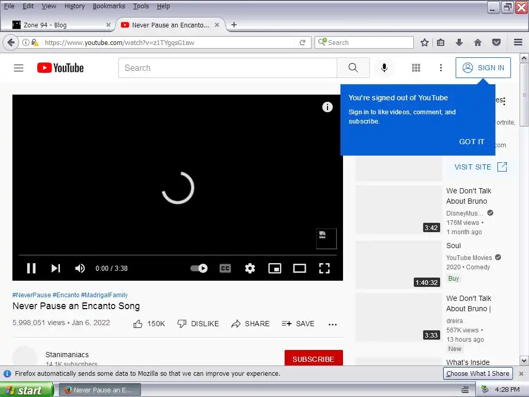Bookmark this page with star icon
The height and width of the screenshot is (397, 529).
[425, 42]
